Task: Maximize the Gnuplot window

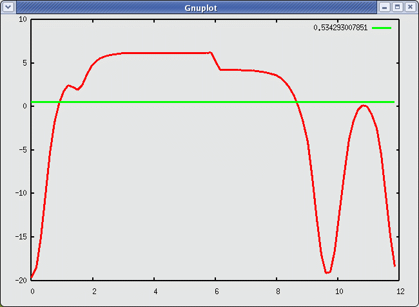Action: pyautogui.click(x=397, y=6)
